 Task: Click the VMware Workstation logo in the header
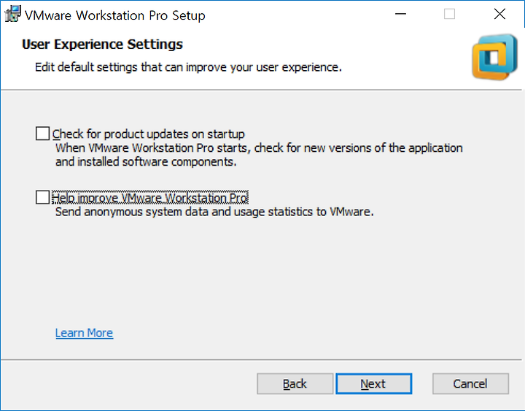point(494,57)
